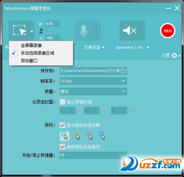Click the hours stepper of the timer
Viewport: 184px width, 177px height.
tap(68, 110)
